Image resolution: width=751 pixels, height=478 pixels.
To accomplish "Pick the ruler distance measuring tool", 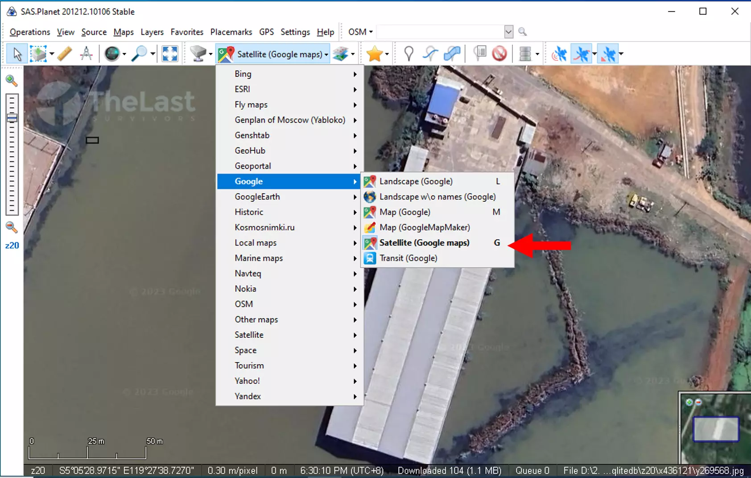I will [x=65, y=54].
